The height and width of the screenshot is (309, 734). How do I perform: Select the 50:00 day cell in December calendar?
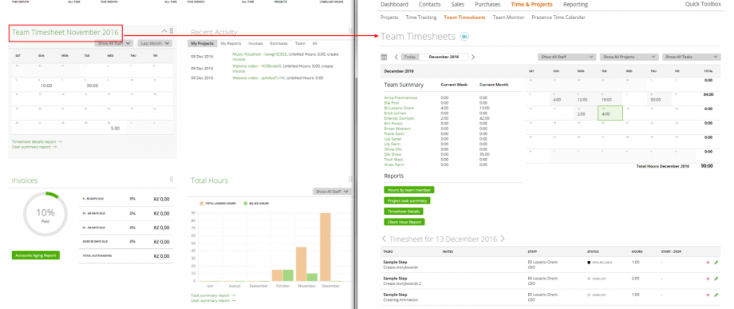click(659, 98)
